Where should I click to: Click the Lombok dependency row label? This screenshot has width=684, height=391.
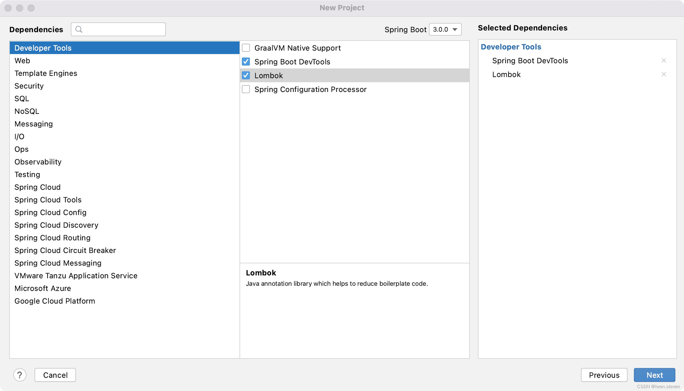pos(269,75)
